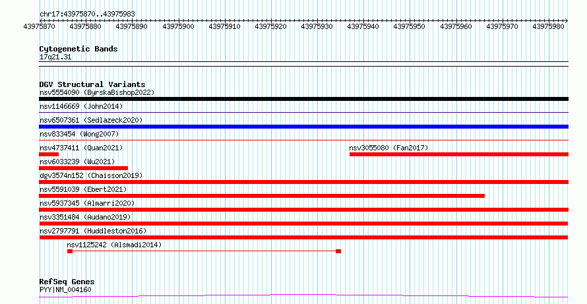Select the blue nsv6507361 variant bar
This screenshot has height=304, width=587.
pos(303,127)
